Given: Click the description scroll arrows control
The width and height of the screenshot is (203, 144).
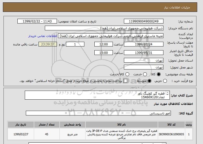Looking at the screenshot, I should click(x=167, y=94).
